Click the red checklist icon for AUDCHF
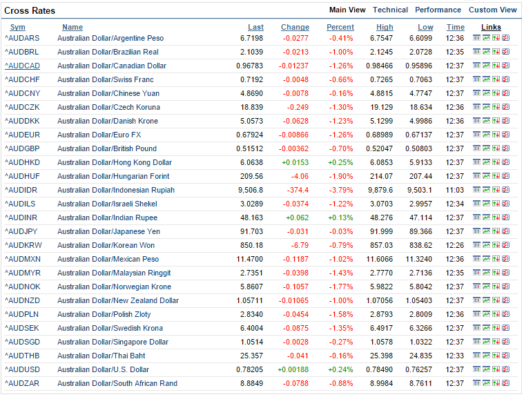 (506, 79)
